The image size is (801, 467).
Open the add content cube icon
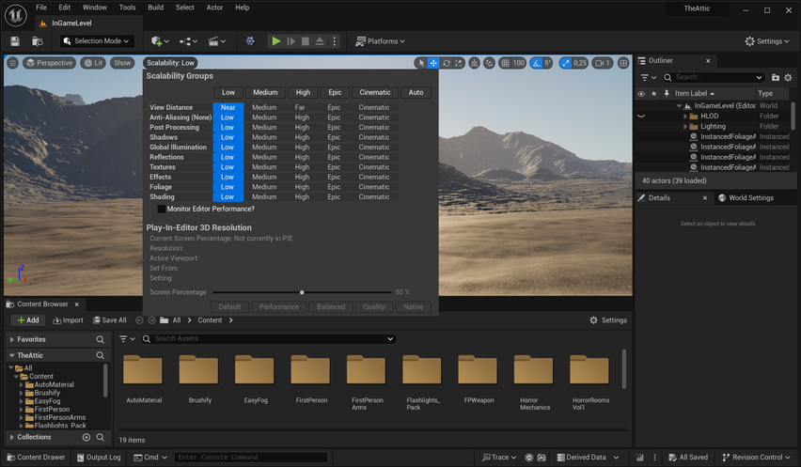(160, 41)
